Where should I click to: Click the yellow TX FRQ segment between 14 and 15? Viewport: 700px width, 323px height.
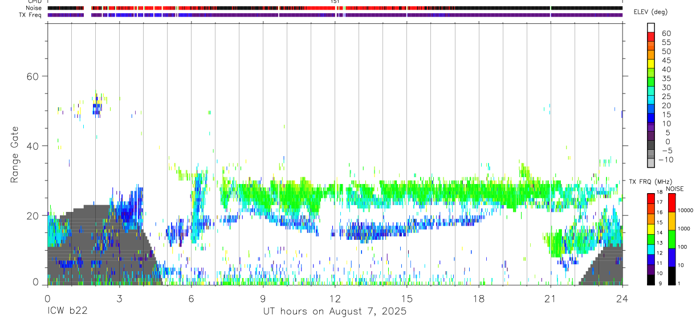click(x=651, y=228)
